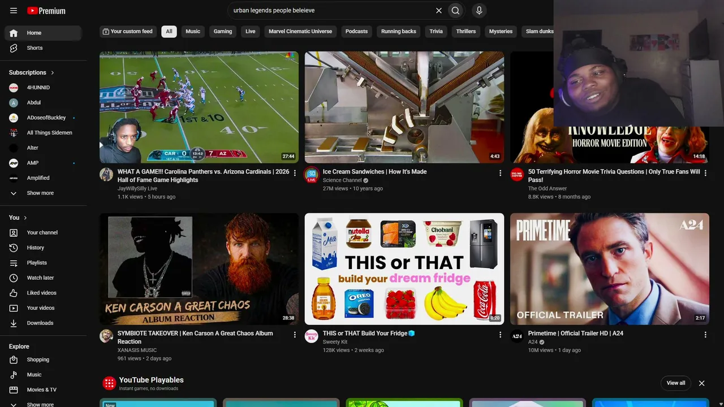Open Downloads in sidebar

coord(43,323)
